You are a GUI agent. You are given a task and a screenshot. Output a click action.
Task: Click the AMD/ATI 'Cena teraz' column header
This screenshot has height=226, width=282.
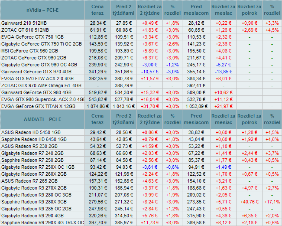tap(97, 119)
